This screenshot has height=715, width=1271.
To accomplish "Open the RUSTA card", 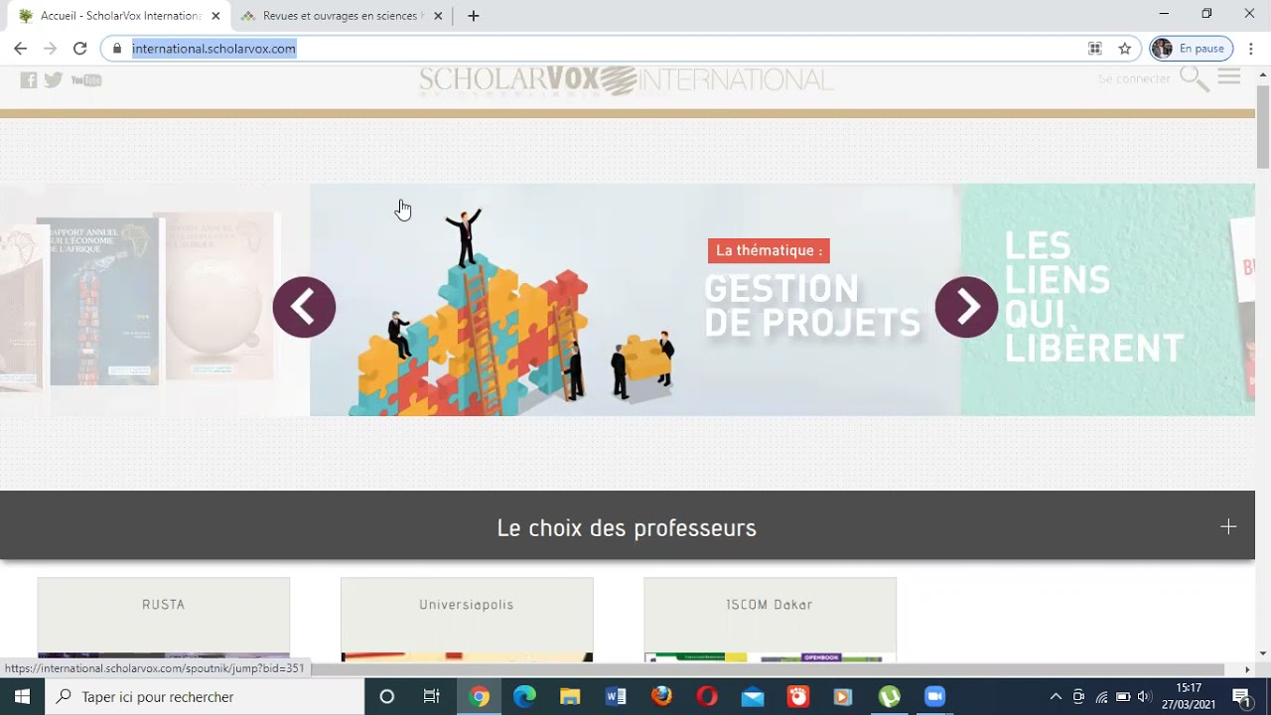I will (164, 620).
